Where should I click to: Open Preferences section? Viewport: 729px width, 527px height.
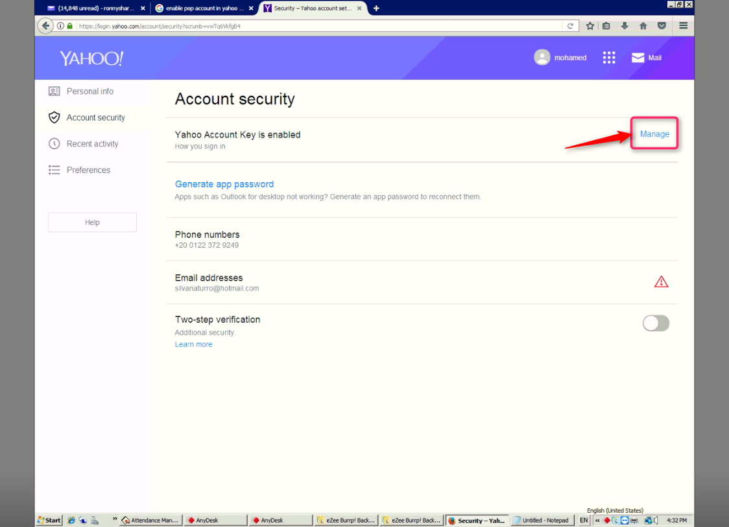tap(88, 170)
